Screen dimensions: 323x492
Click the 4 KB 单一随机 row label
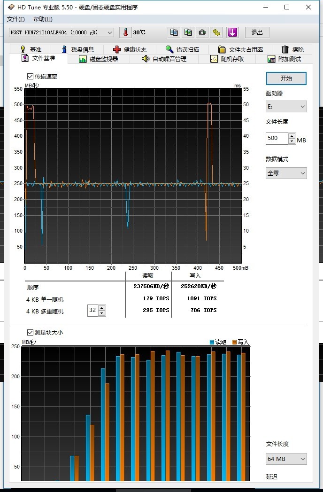45,299
